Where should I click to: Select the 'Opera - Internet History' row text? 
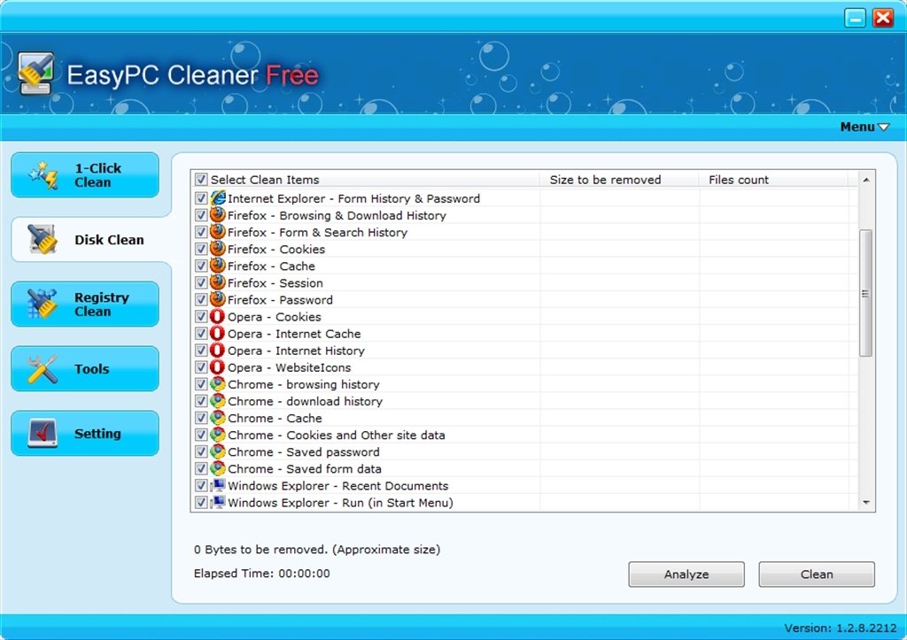[296, 351]
